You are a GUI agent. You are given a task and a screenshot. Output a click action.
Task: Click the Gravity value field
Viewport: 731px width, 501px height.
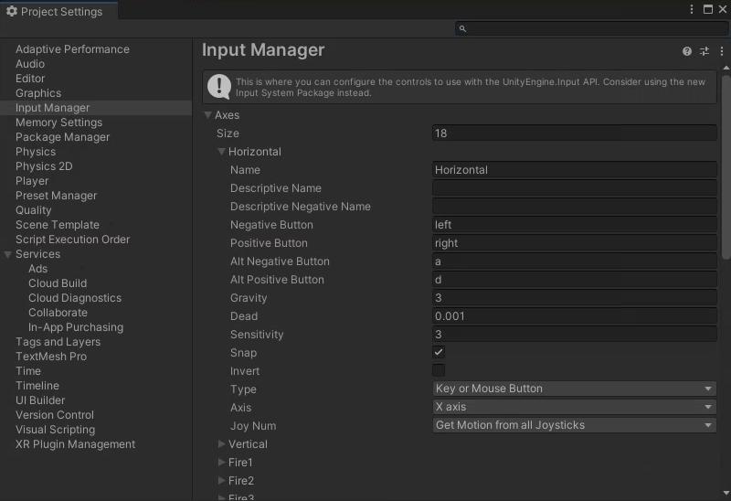pos(575,298)
